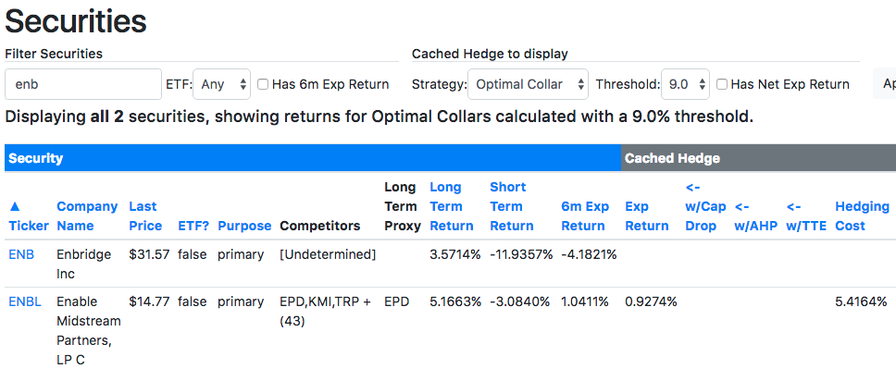Viewport: 896px width, 381px height.
Task: Open the Strategy Optimal Collar dropdown
Action: click(x=528, y=84)
